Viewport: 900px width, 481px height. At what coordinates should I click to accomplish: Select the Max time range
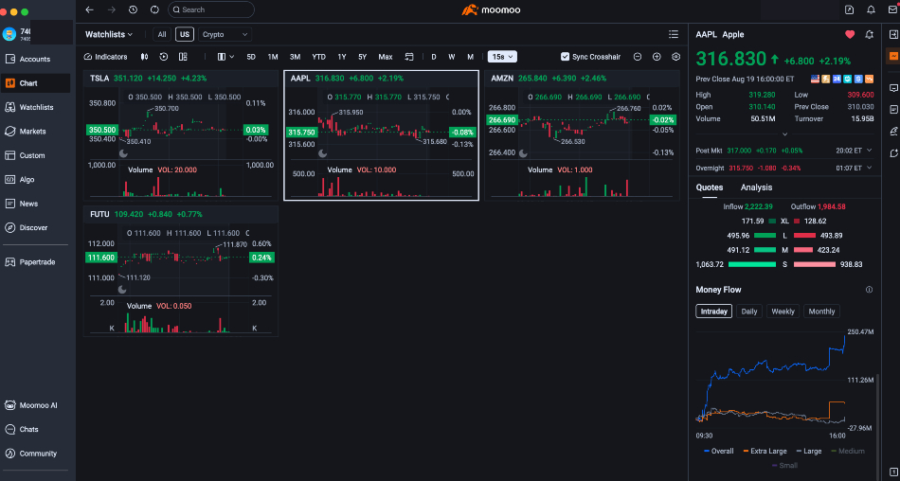(x=386, y=57)
